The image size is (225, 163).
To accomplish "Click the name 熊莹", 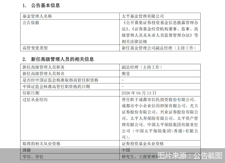I will [x=126, y=74].
